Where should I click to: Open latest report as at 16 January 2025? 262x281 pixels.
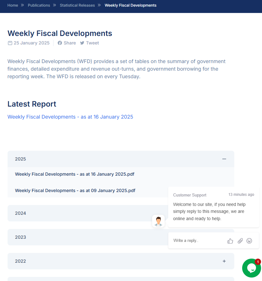coord(70,117)
